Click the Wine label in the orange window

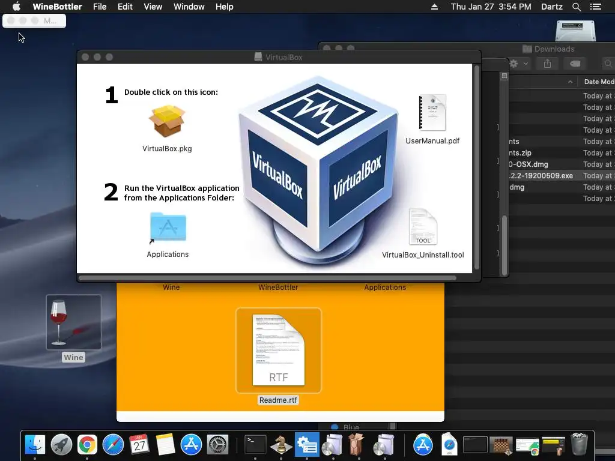tap(171, 288)
